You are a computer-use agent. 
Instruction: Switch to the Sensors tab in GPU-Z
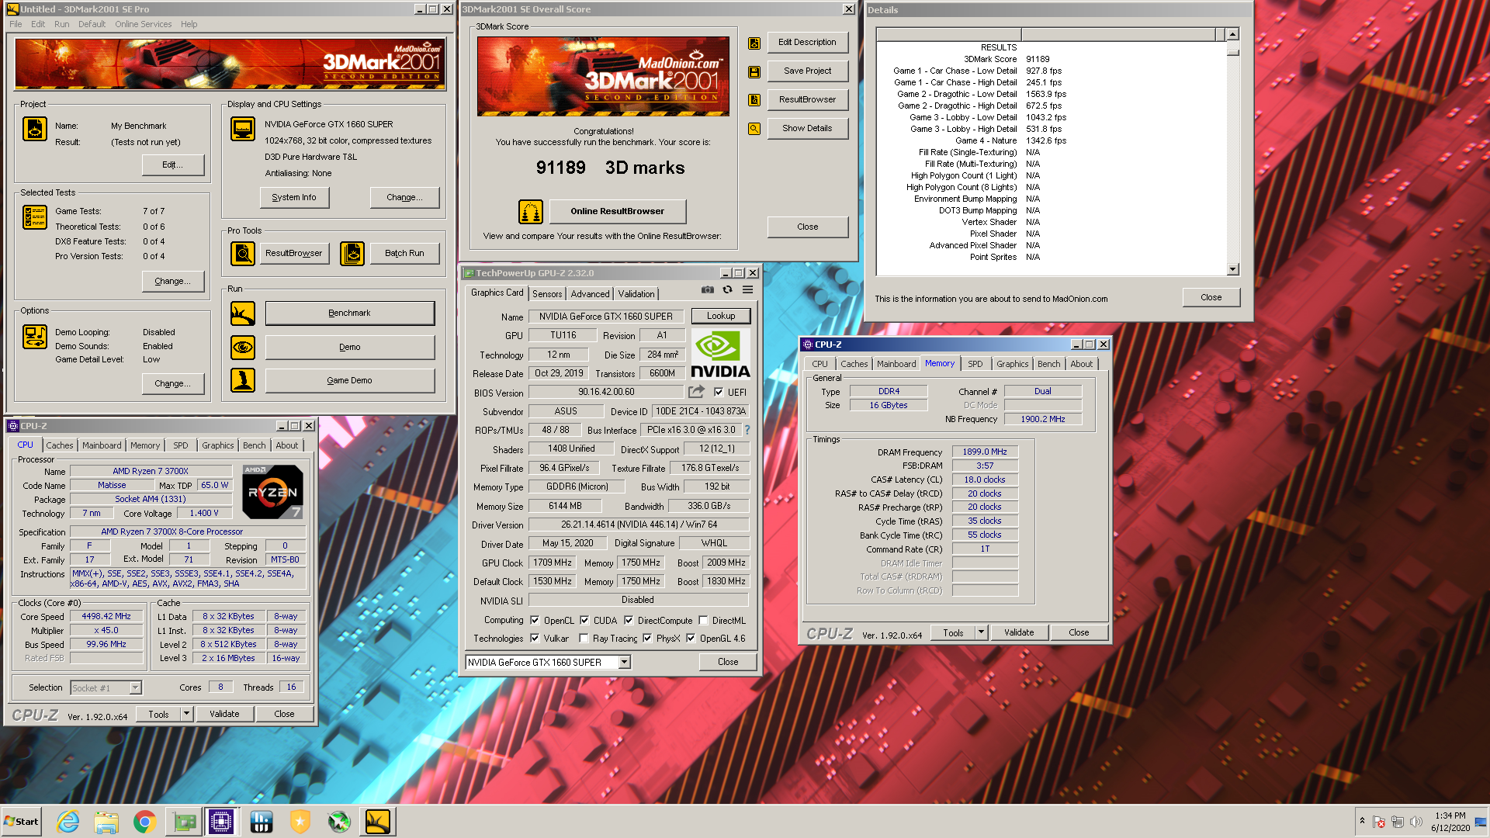[547, 293]
